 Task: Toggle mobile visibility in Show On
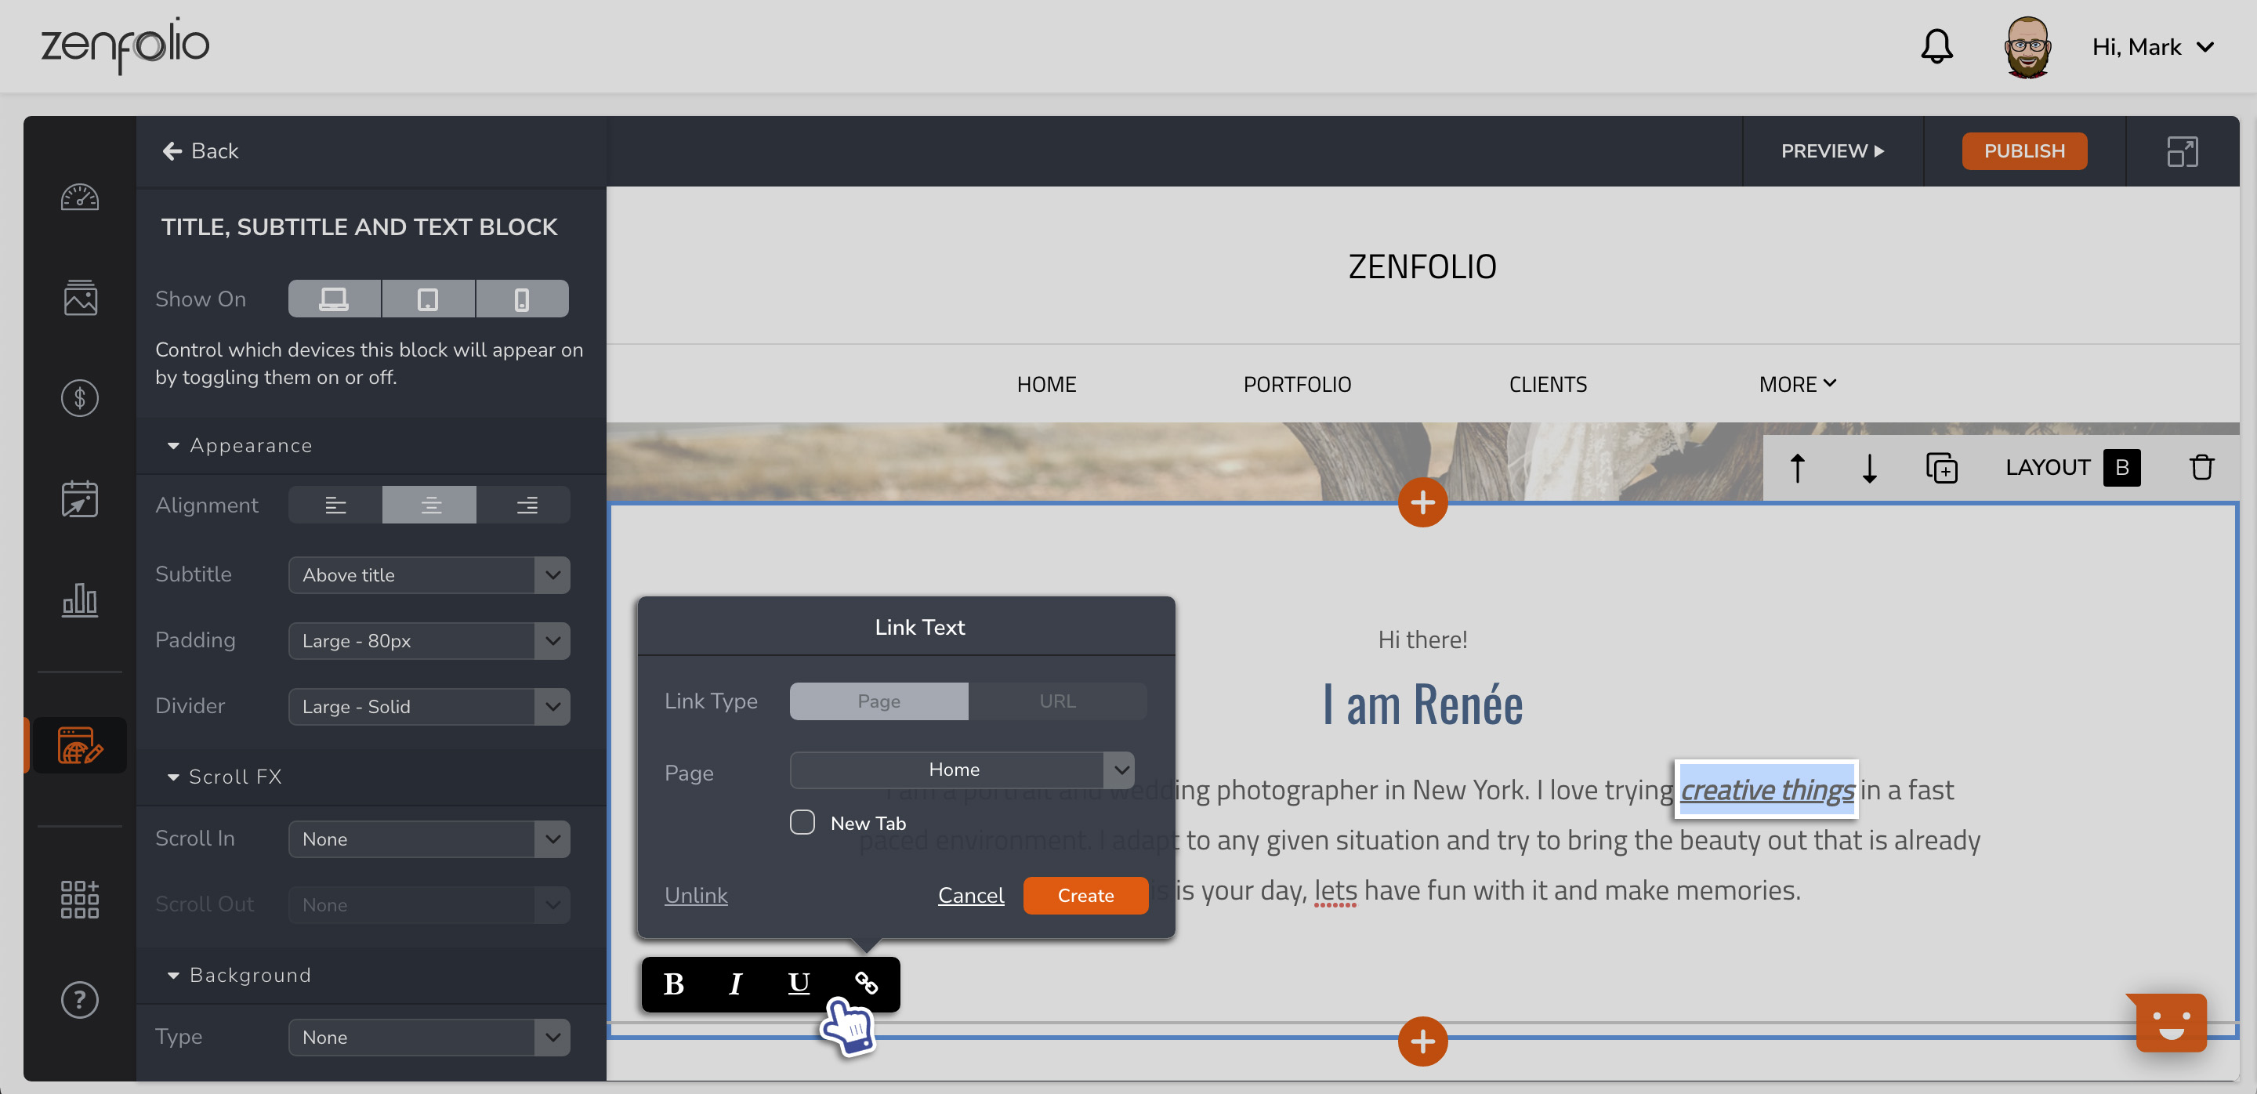click(522, 298)
